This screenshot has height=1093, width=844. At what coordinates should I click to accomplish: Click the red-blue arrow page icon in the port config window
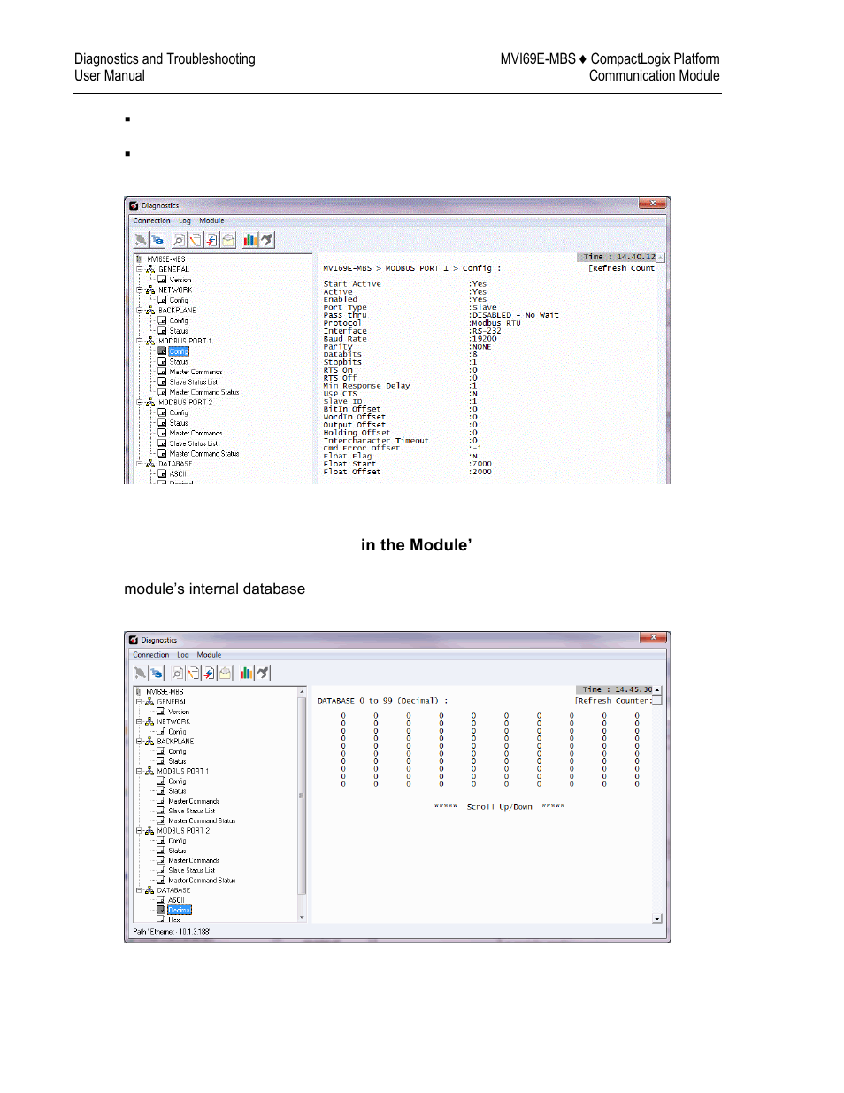(x=211, y=240)
